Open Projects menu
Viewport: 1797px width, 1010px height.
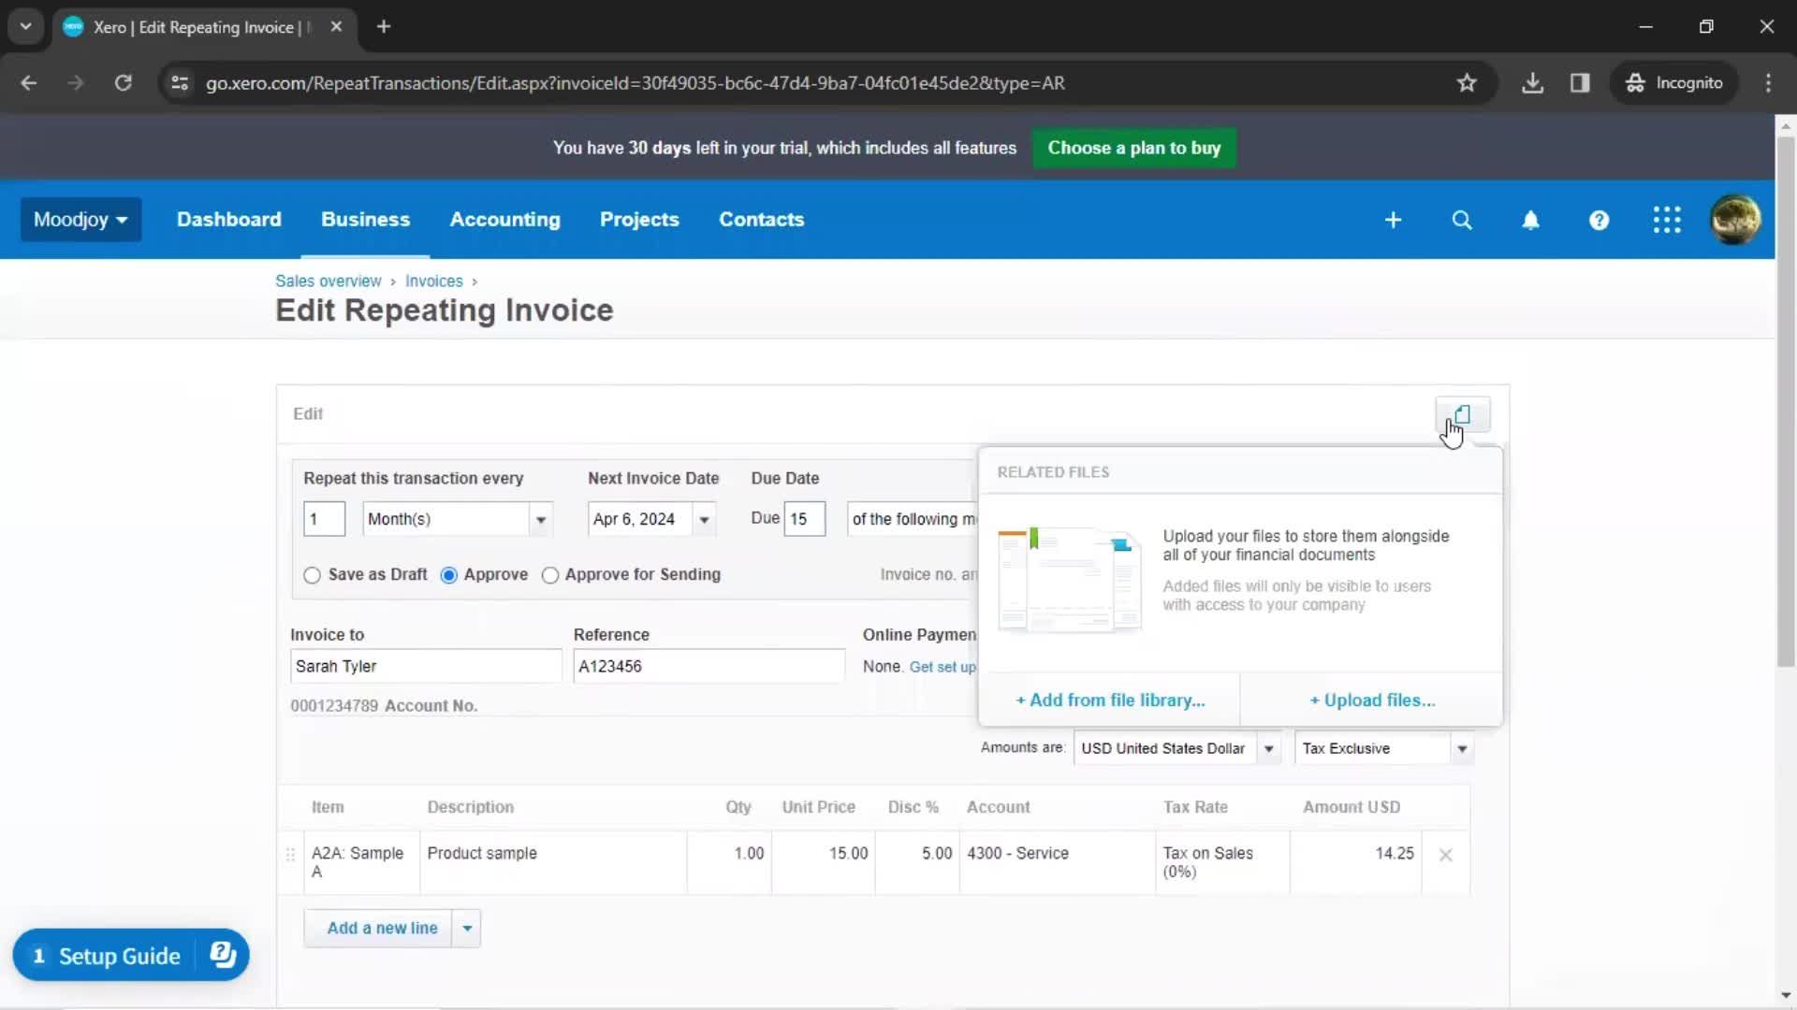(x=639, y=220)
